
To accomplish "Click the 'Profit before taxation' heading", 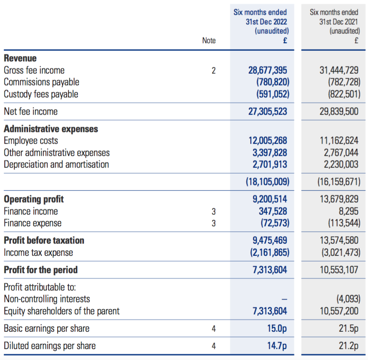I will pyautogui.click(x=44, y=241).
